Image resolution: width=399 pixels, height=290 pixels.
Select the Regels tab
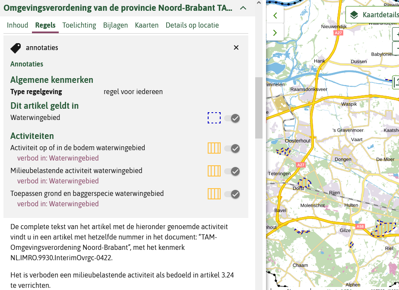coord(45,25)
